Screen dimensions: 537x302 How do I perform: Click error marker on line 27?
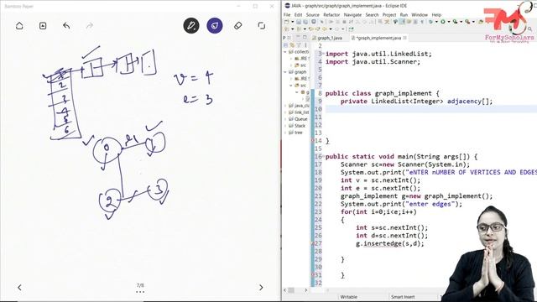pyautogui.click(x=313, y=243)
